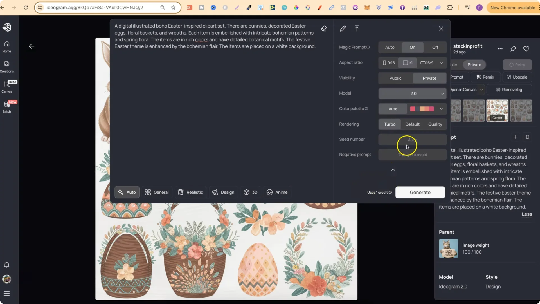540x304 pixels.
Task: Like the image with the heart icon
Action: [526, 49]
